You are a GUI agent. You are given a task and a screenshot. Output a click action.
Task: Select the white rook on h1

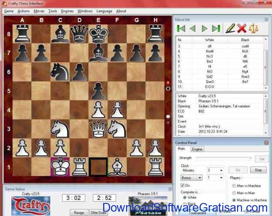[155, 167]
